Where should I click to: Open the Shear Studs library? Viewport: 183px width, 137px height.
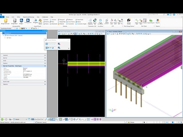click(x=79, y=20)
